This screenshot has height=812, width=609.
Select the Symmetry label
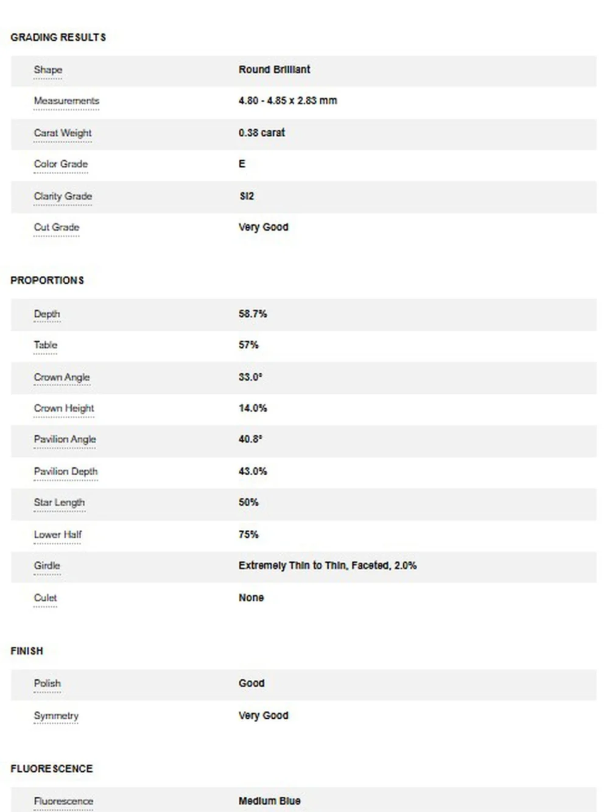(56, 716)
